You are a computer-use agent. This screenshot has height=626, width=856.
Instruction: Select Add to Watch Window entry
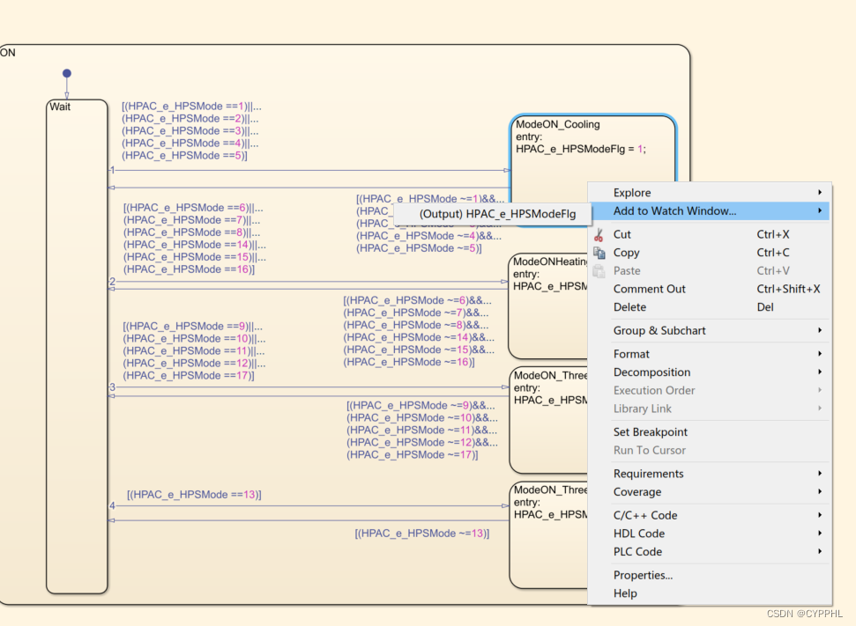pyautogui.click(x=709, y=211)
